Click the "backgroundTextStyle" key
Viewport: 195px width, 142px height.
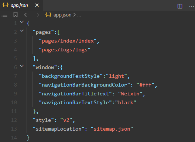click(71, 76)
